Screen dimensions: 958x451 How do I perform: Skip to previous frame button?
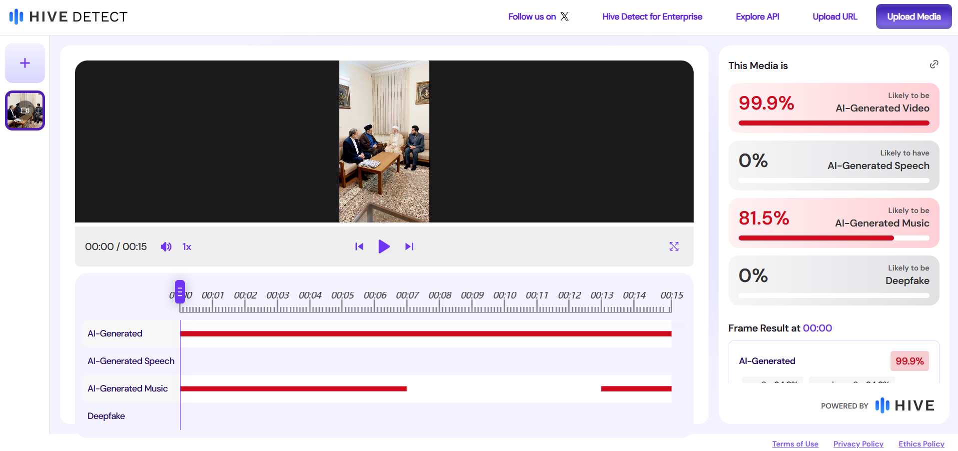[x=359, y=246]
